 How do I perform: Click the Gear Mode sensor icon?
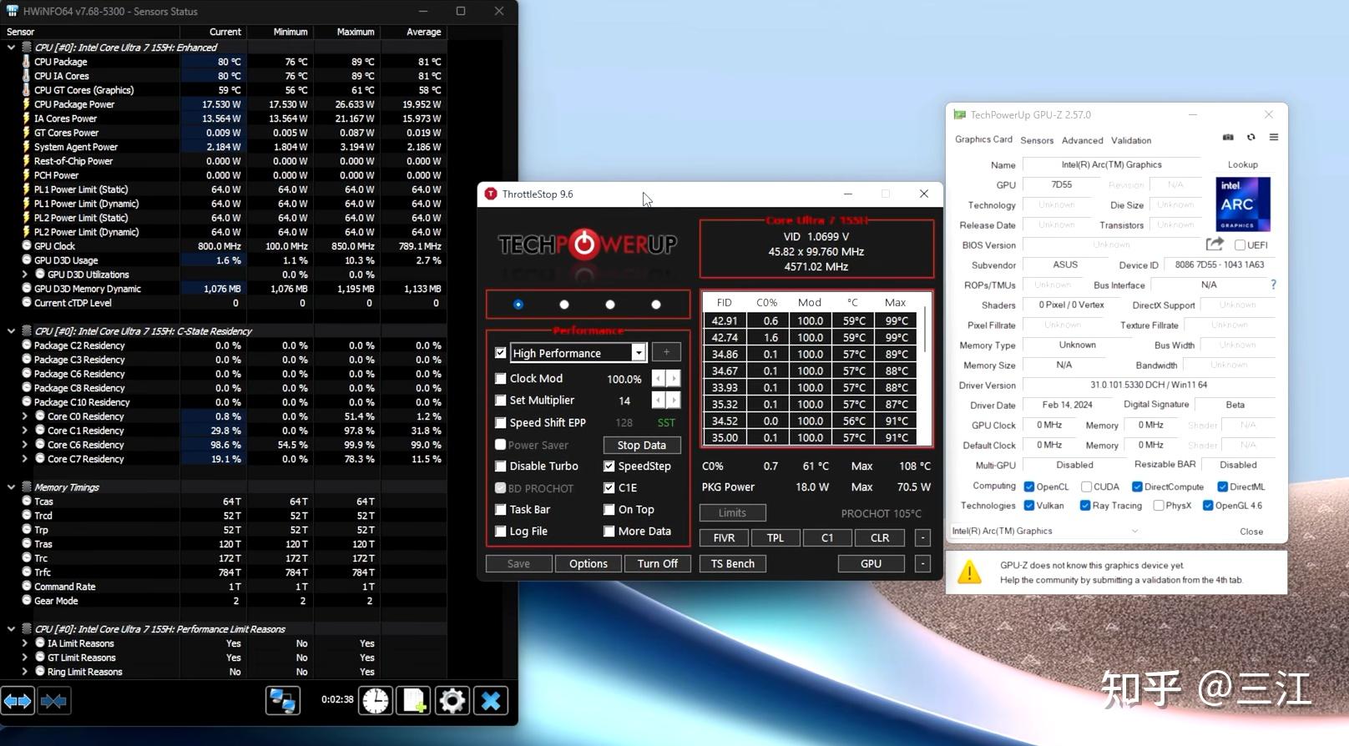(27, 601)
